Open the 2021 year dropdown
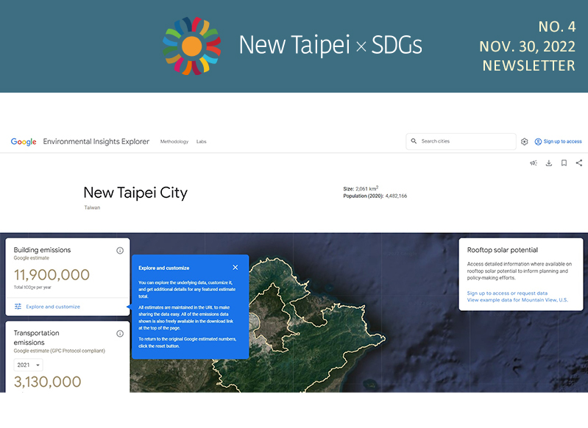The width and height of the screenshot is (588, 428). (29, 365)
